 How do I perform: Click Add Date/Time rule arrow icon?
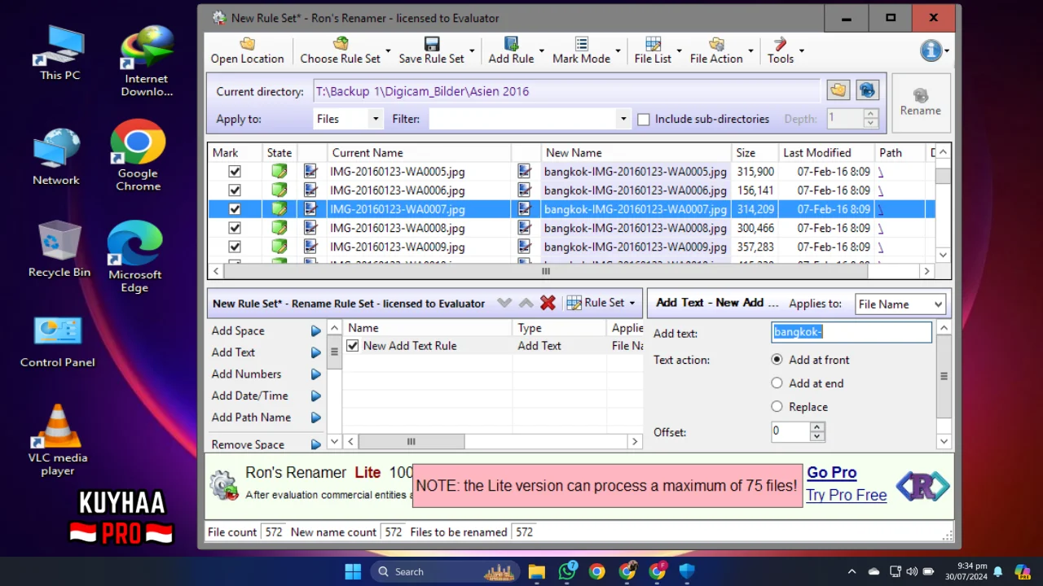pos(315,396)
